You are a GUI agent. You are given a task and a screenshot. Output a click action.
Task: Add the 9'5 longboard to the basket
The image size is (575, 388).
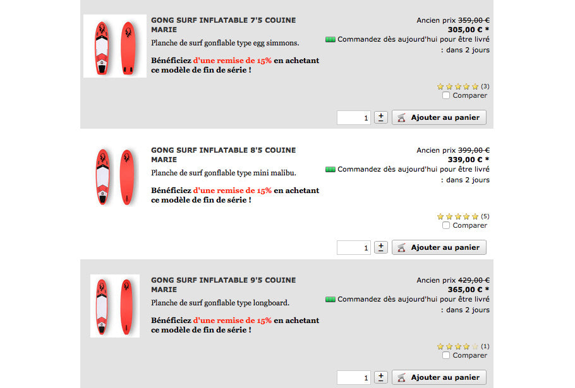pos(439,377)
